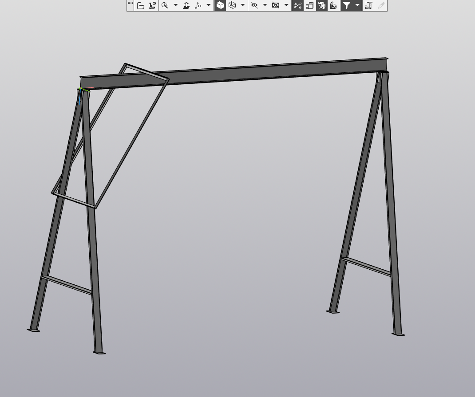The width and height of the screenshot is (475, 397).
Task: Click the stacked layers icon
Action: (x=333, y=5)
